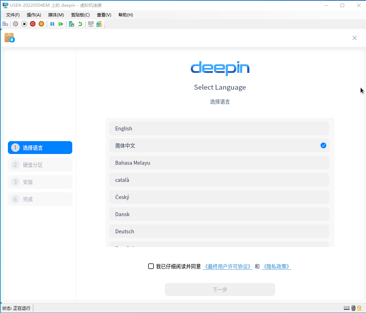Select 简体中文 language row
The image size is (366, 313).
219,146
